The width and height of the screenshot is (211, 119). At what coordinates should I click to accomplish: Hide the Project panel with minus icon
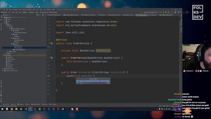click(x=45, y=15)
